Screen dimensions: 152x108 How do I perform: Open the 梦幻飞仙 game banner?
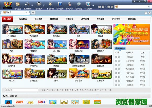click(57, 44)
